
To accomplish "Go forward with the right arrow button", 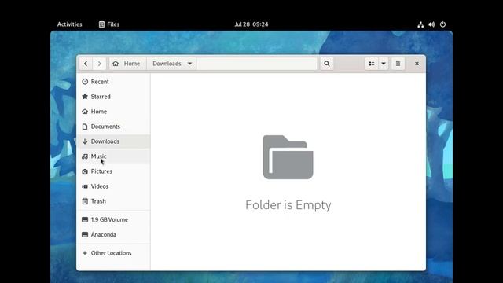I will coord(100,64).
